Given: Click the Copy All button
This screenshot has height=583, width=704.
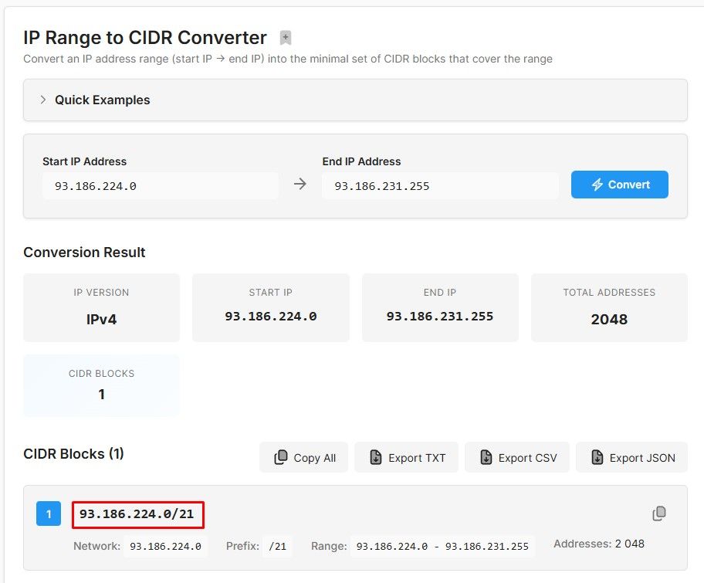Looking at the screenshot, I should (304, 457).
